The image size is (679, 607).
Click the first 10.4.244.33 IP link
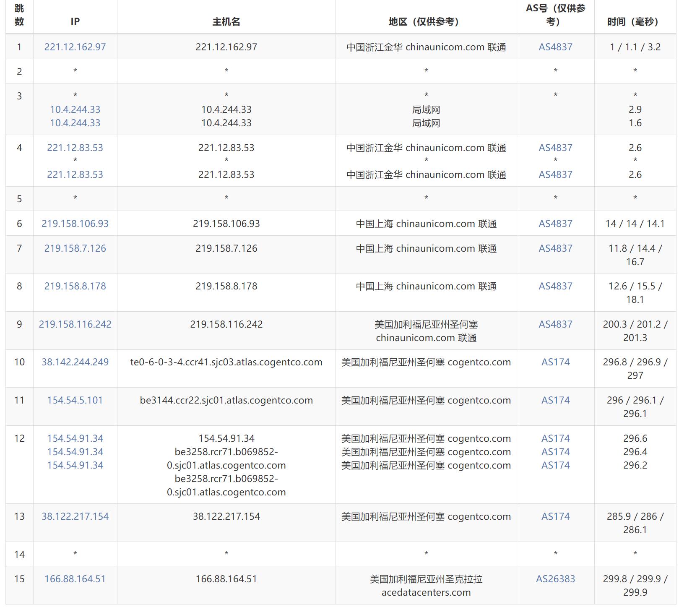pos(75,109)
